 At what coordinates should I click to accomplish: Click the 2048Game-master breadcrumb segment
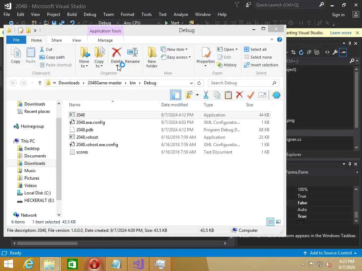click(x=105, y=83)
